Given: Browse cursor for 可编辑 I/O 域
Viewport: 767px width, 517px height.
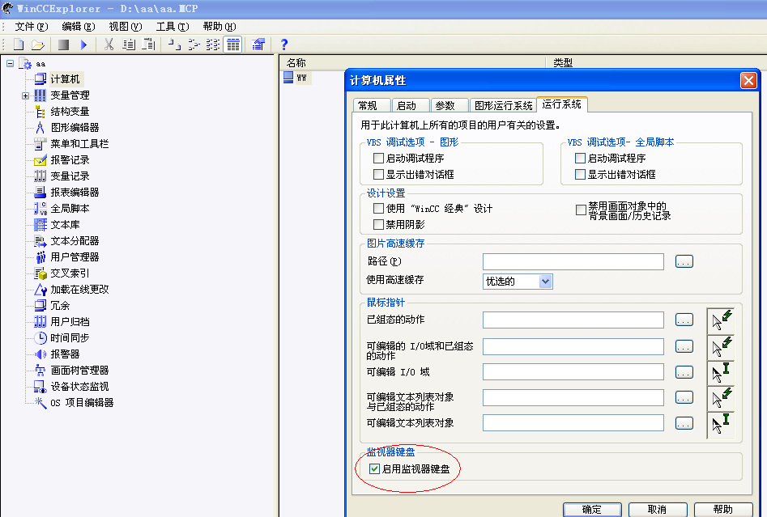Looking at the screenshot, I should (x=684, y=372).
